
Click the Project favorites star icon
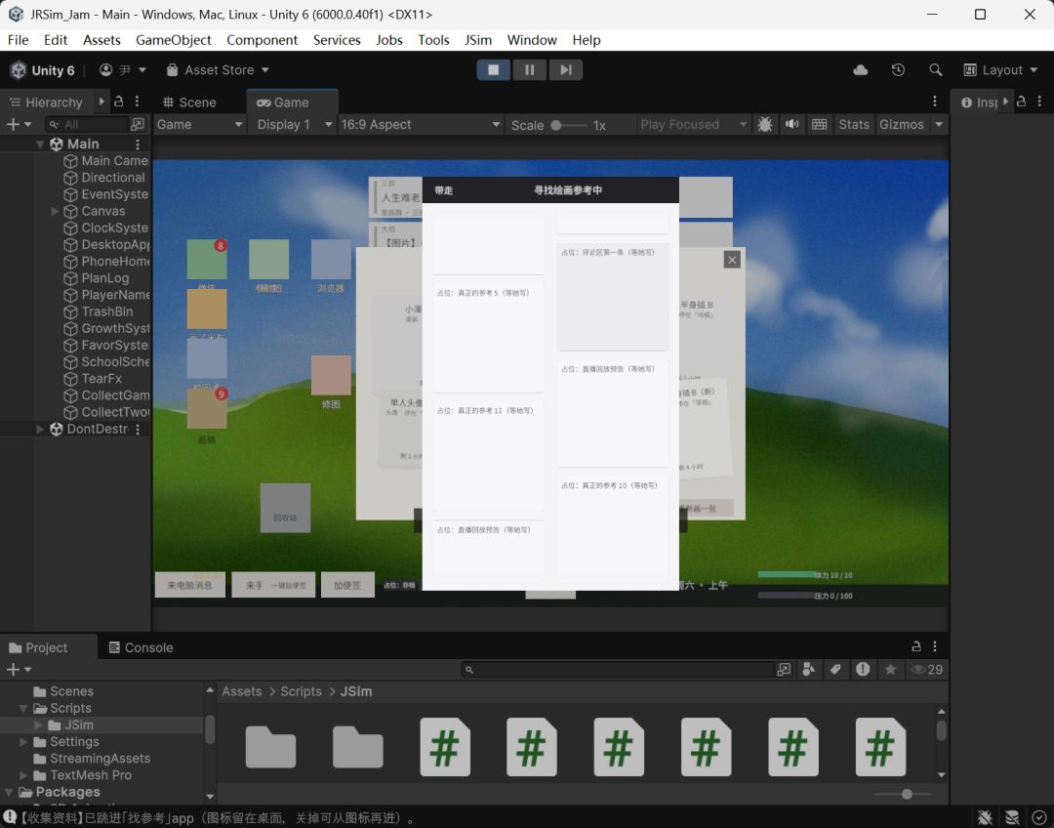click(x=890, y=669)
